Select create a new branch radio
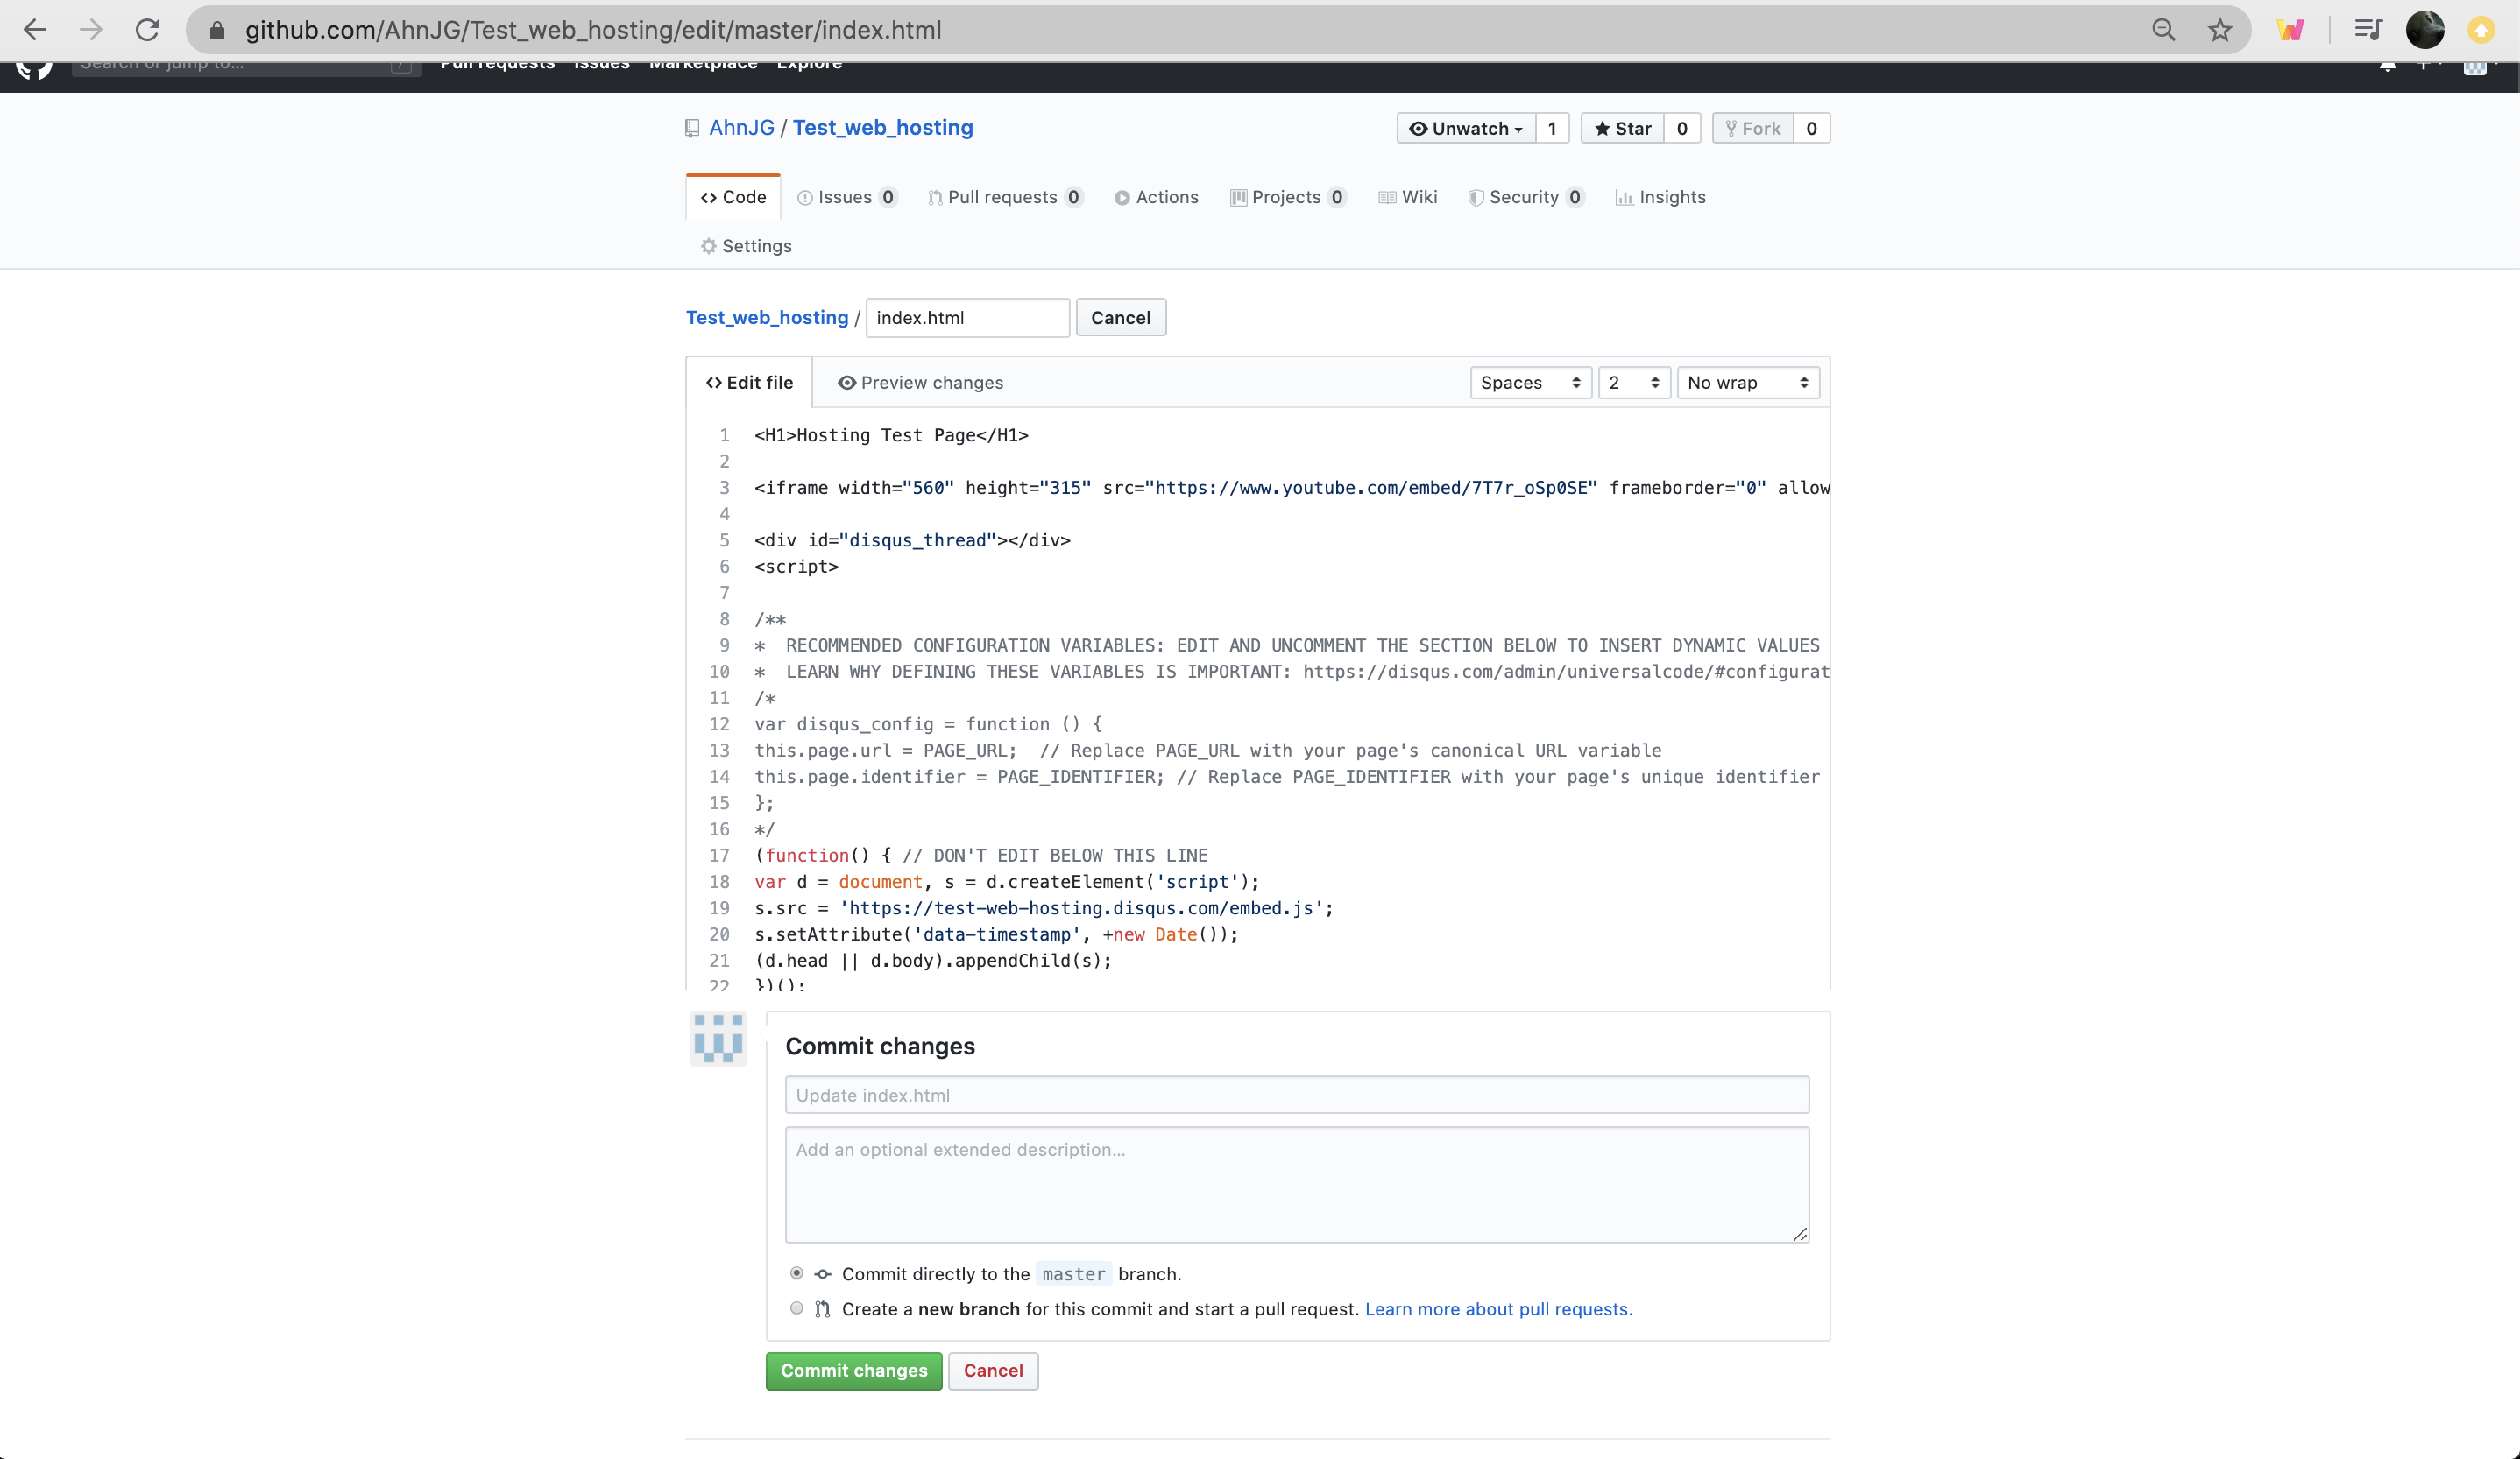The width and height of the screenshot is (2520, 1459). point(796,1308)
